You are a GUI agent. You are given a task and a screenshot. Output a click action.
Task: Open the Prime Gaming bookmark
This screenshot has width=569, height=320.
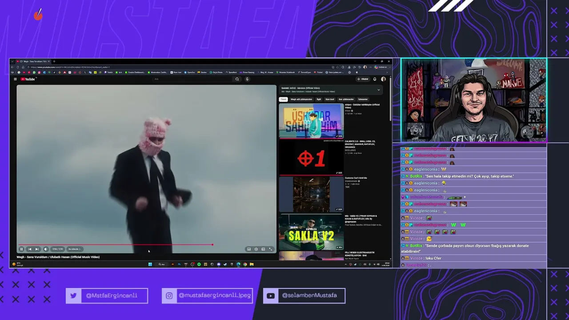pyautogui.click(x=247, y=72)
